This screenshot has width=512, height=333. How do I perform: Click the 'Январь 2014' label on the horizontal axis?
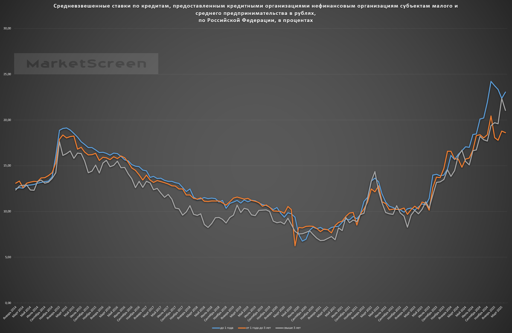pyautogui.click(x=10, y=313)
